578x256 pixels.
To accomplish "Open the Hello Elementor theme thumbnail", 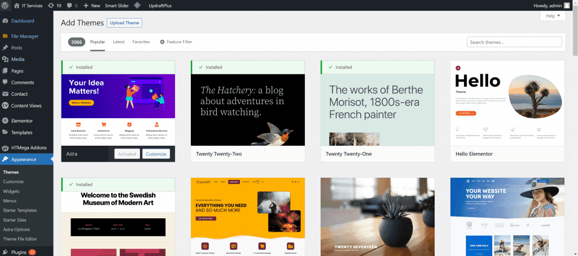I will coord(507,104).
